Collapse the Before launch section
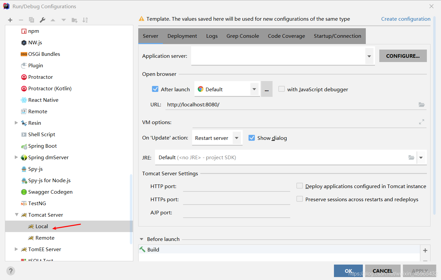 tap(142, 239)
